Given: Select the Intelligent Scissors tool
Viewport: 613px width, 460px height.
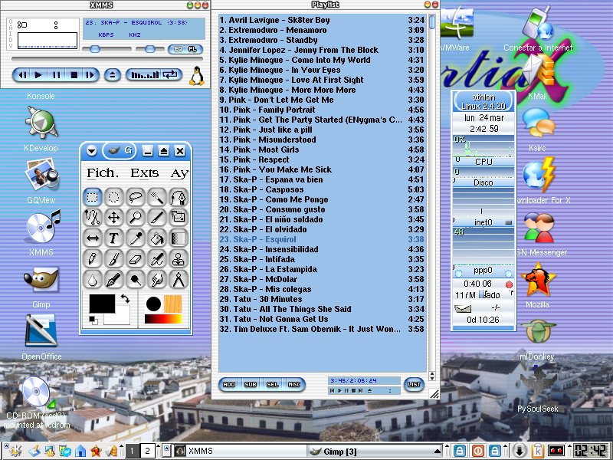Looking at the screenshot, I should [x=93, y=218].
